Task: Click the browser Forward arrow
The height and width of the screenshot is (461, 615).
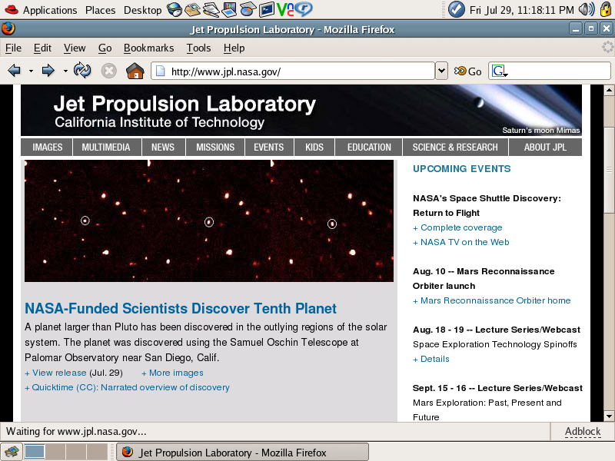Action: coord(48,71)
